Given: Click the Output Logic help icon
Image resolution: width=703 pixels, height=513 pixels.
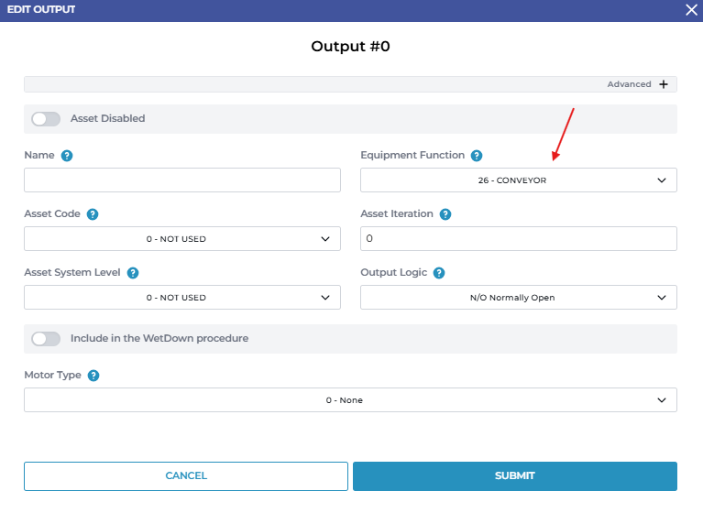Looking at the screenshot, I should 439,273.
